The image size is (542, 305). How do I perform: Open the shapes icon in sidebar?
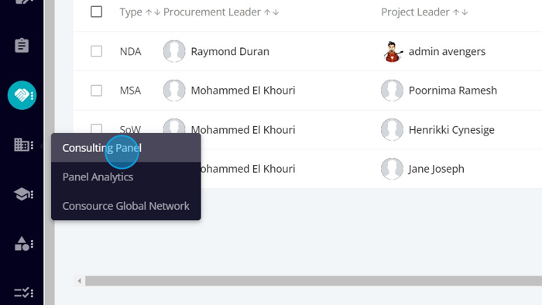[23, 244]
